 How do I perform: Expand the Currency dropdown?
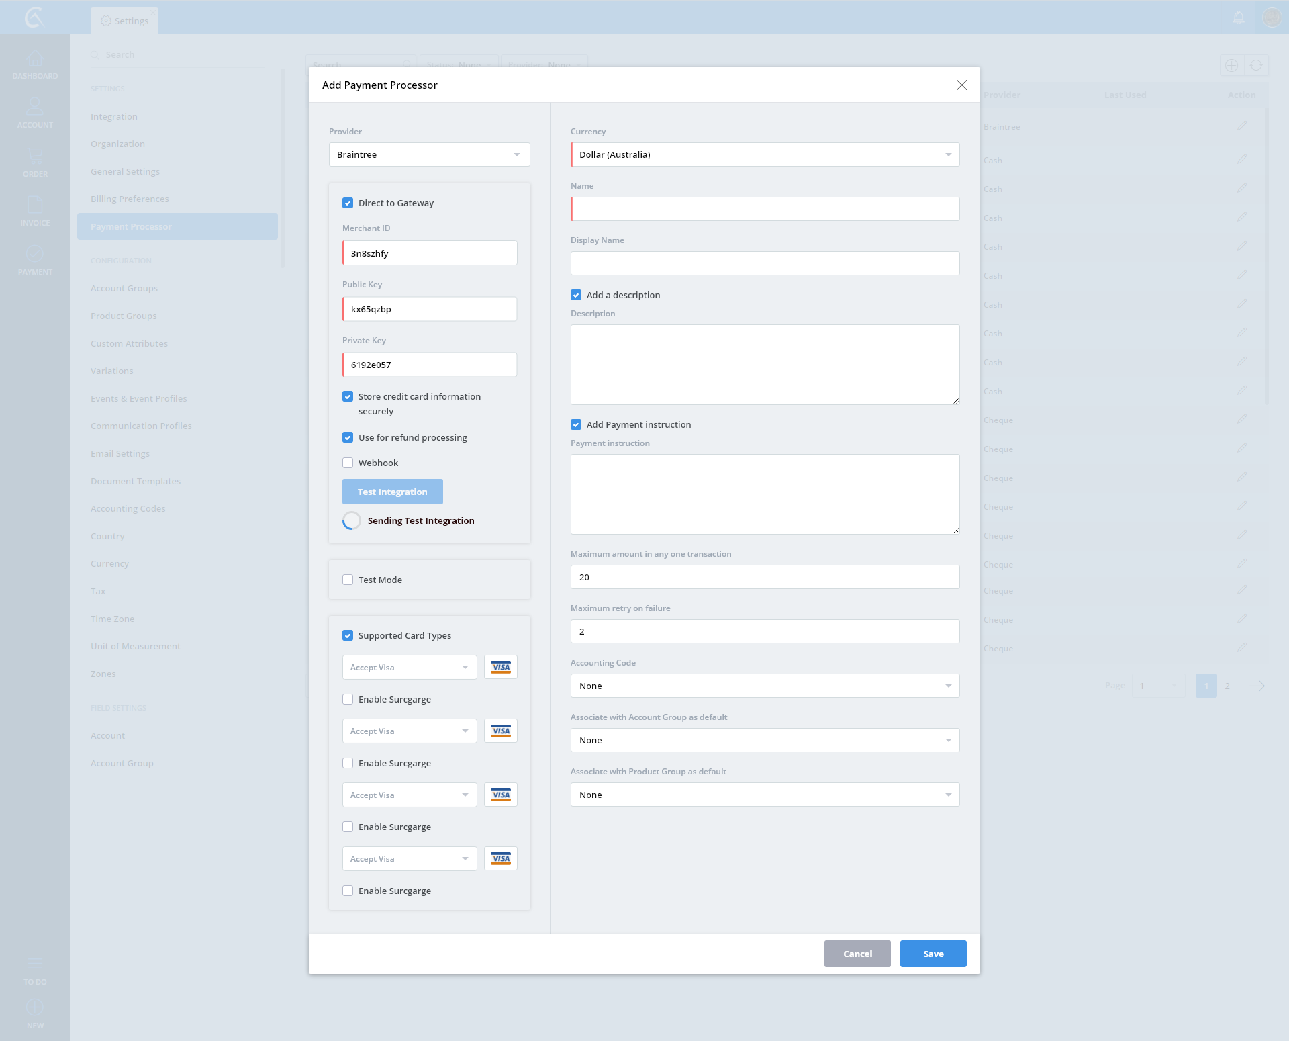(765, 154)
